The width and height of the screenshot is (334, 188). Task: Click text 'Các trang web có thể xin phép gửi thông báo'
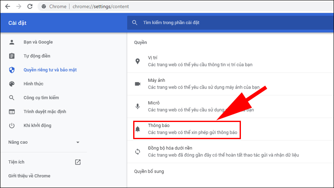pyautogui.click(x=192, y=132)
